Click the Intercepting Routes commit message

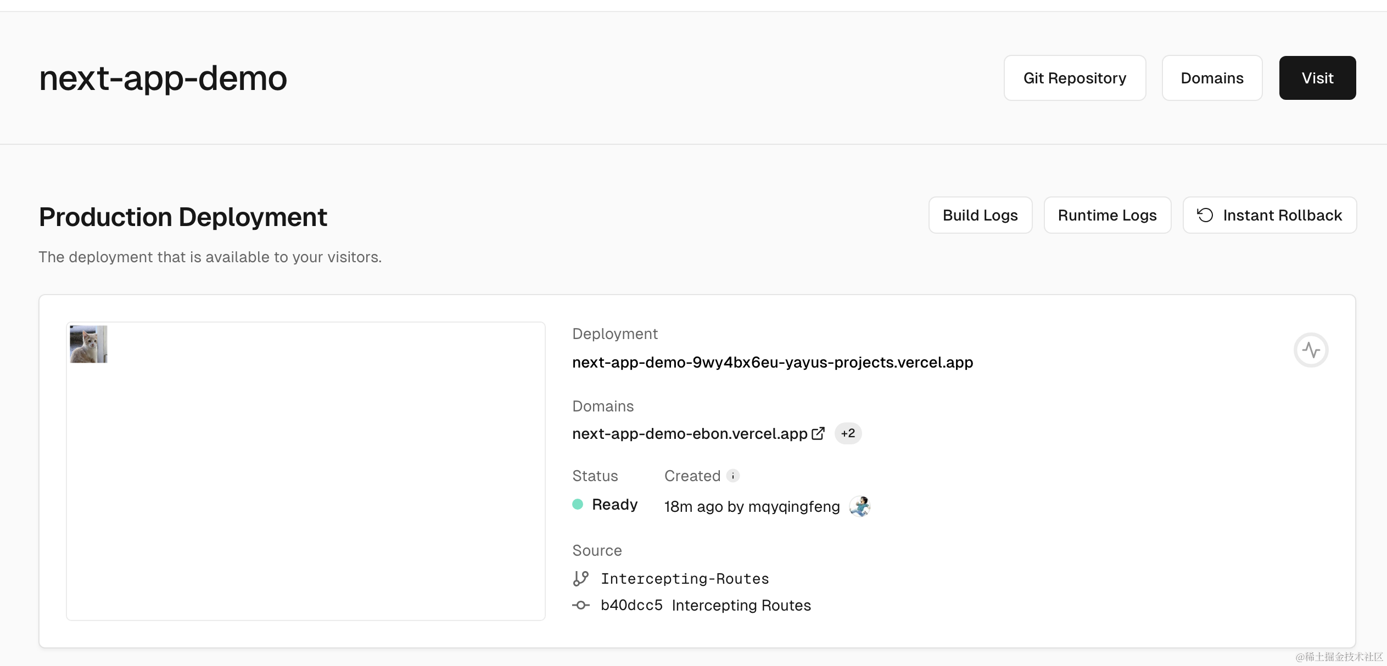[741, 605]
